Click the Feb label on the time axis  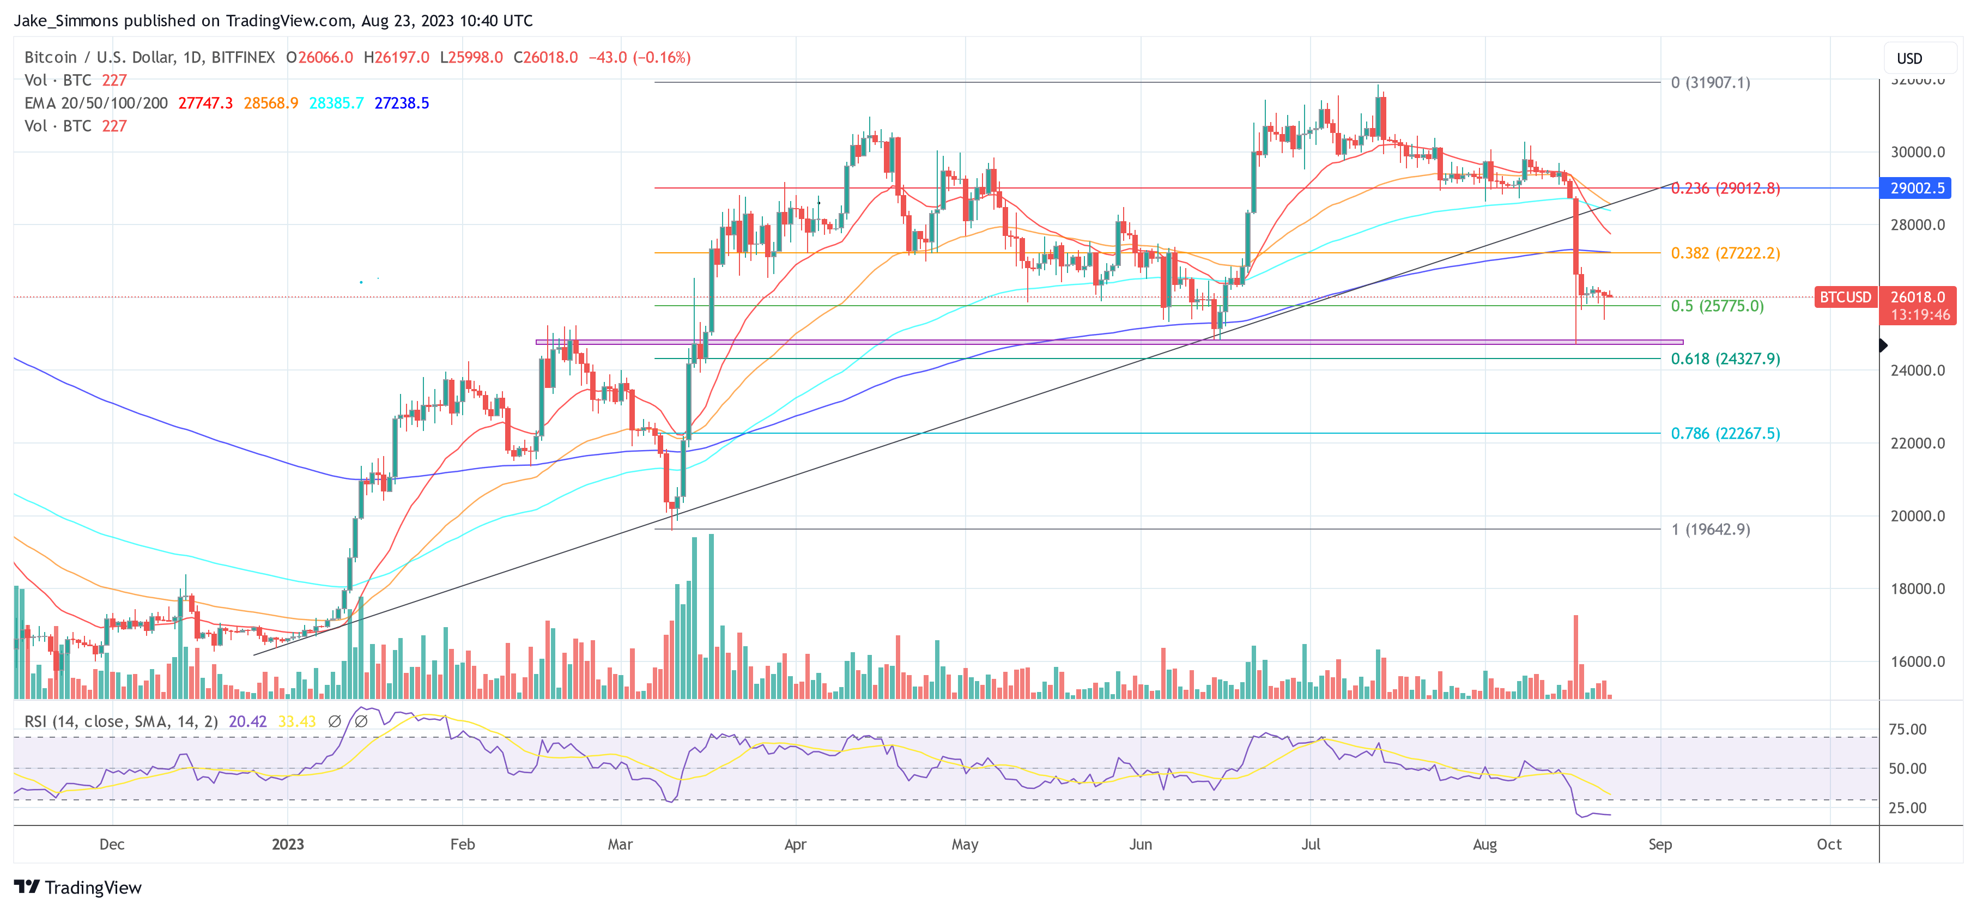462,844
